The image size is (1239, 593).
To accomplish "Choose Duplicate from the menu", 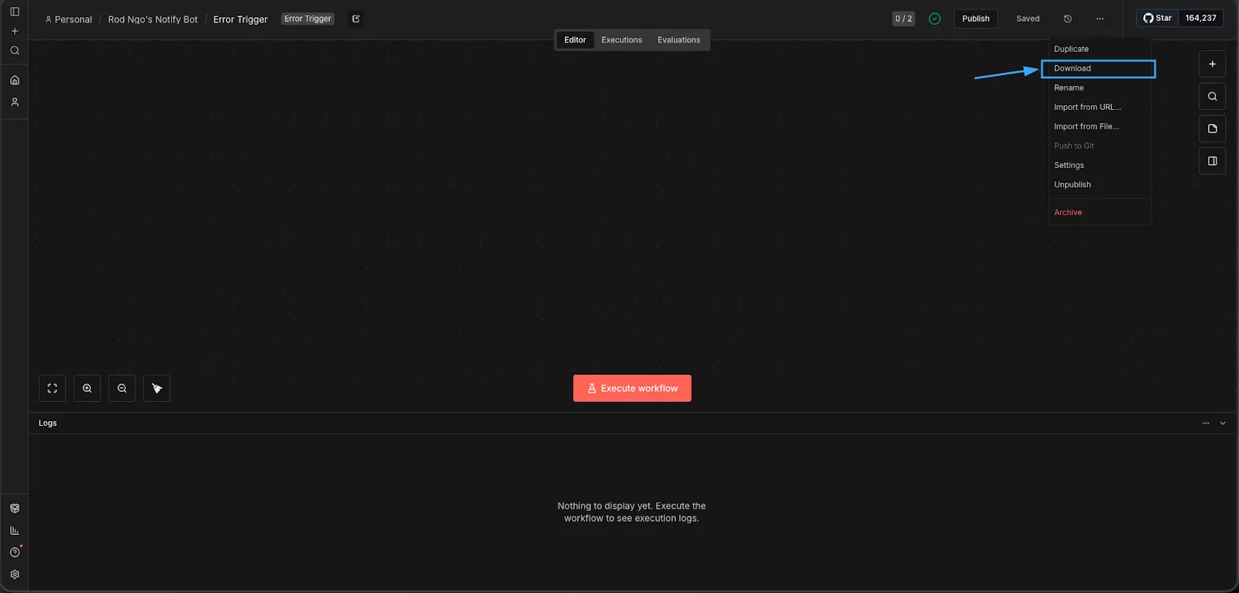I will point(1100,49).
